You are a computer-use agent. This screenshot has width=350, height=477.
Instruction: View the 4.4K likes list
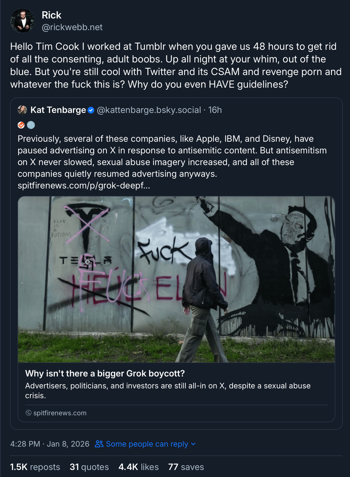point(139,467)
